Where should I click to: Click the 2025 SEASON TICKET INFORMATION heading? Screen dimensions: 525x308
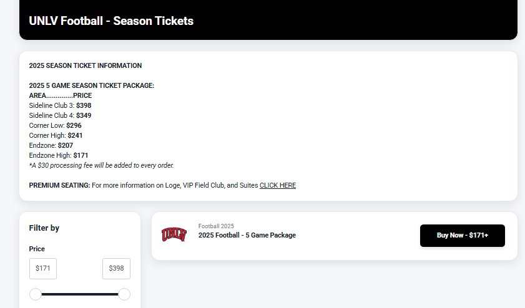tap(85, 65)
